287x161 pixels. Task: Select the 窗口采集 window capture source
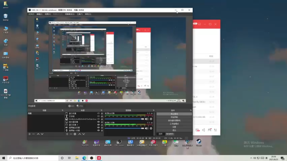click(x=72, y=113)
